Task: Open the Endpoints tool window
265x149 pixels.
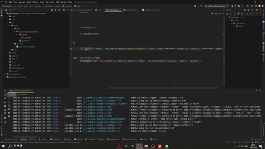Action: click(90, 139)
